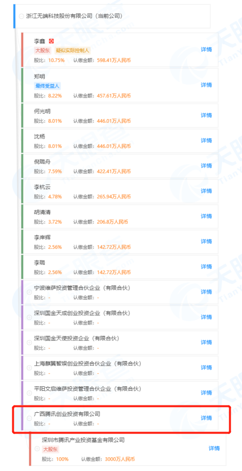Click company name 宁波维萨投资管理合伙企业（有限合伙）
This screenshot has height=471, width=242.
[x=83, y=288]
